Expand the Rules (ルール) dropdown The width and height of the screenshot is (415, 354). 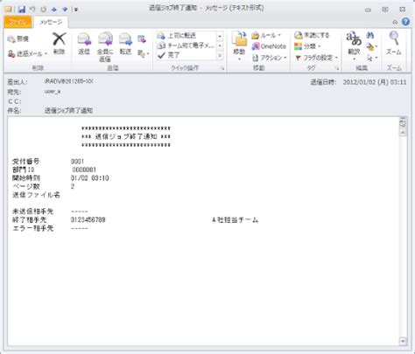[x=266, y=36]
